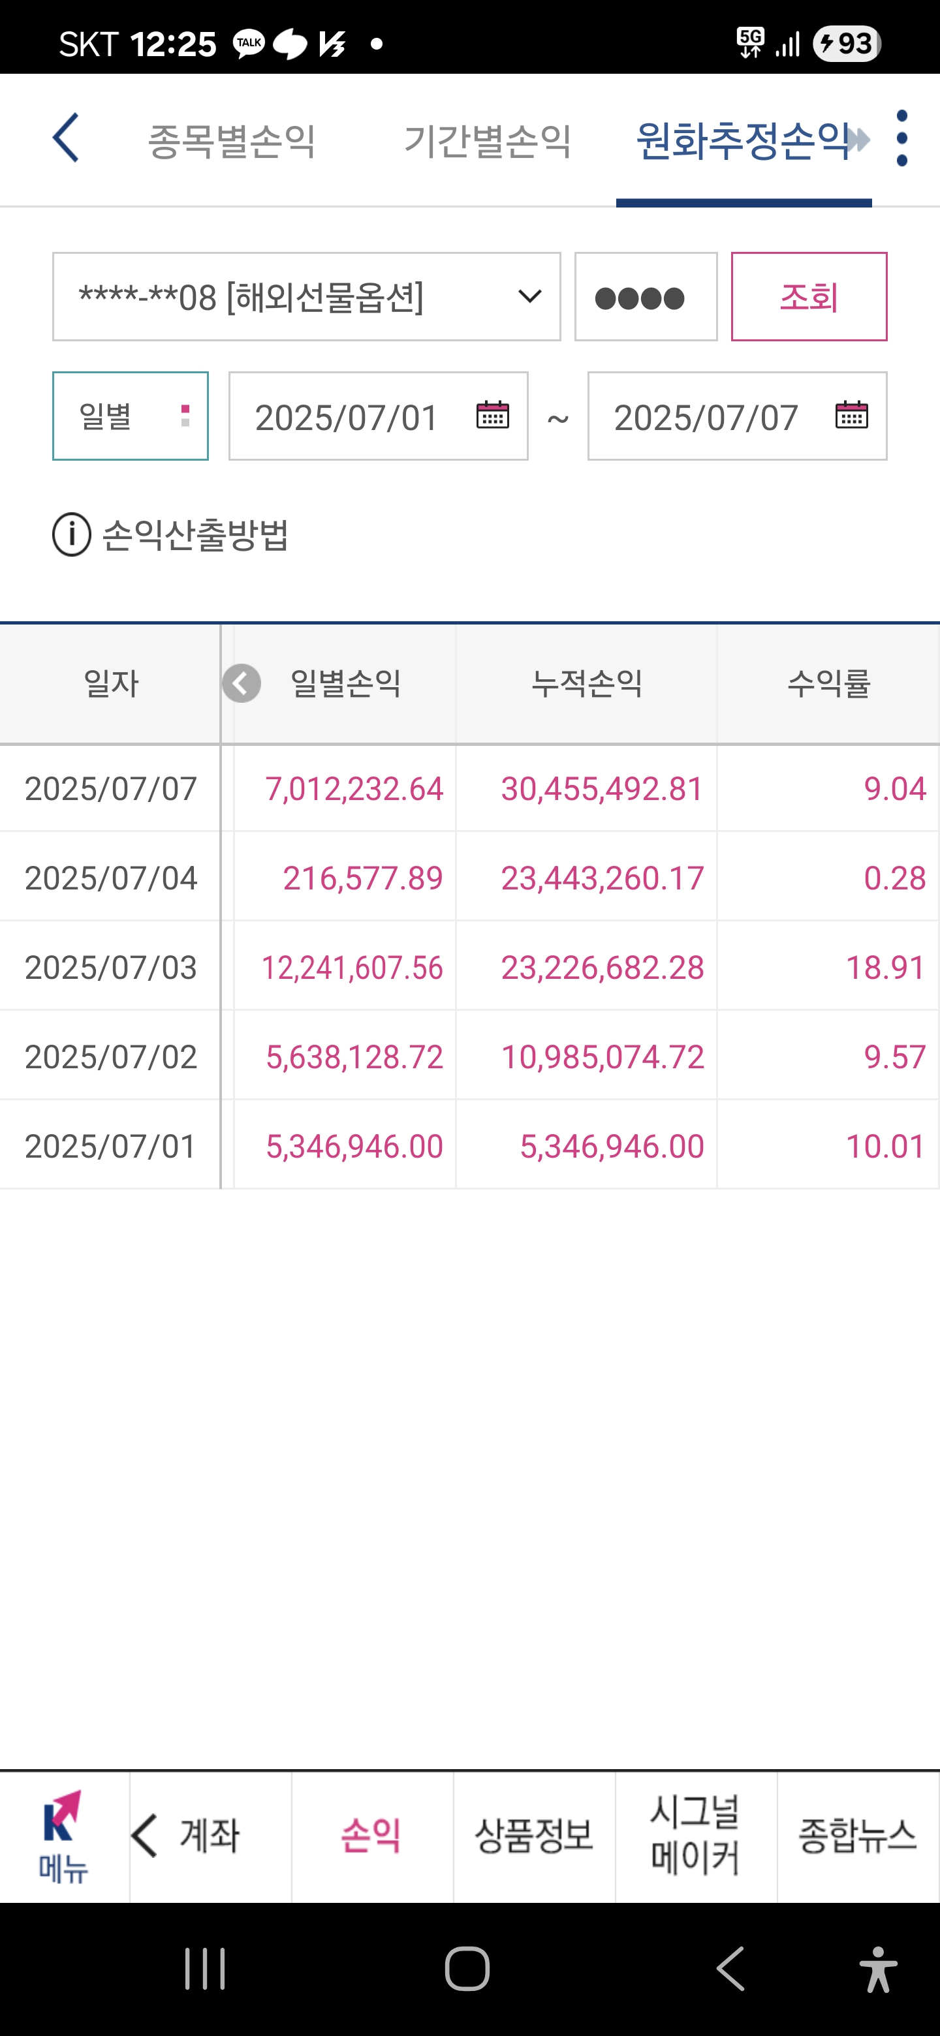Open 종합뉴스 in bottom bar
Screen dimensions: 940x2036
click(858, 1836)
